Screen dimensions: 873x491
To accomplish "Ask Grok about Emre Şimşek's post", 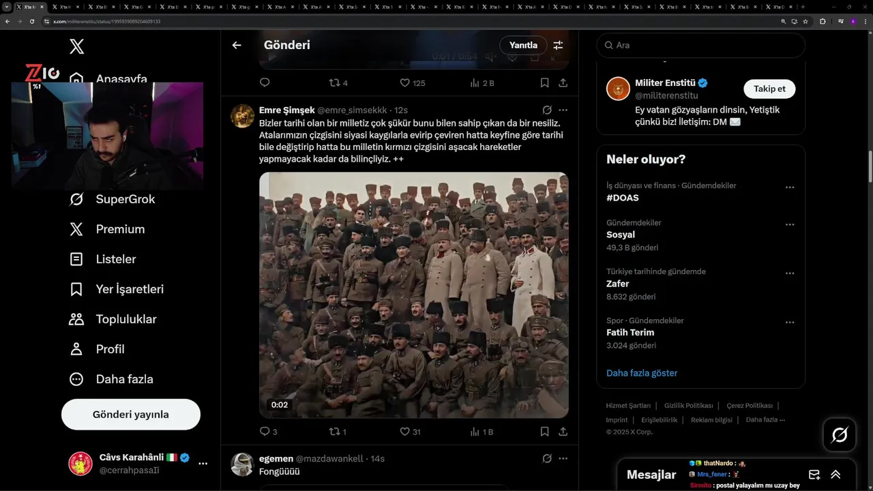I will click(547, 110).
